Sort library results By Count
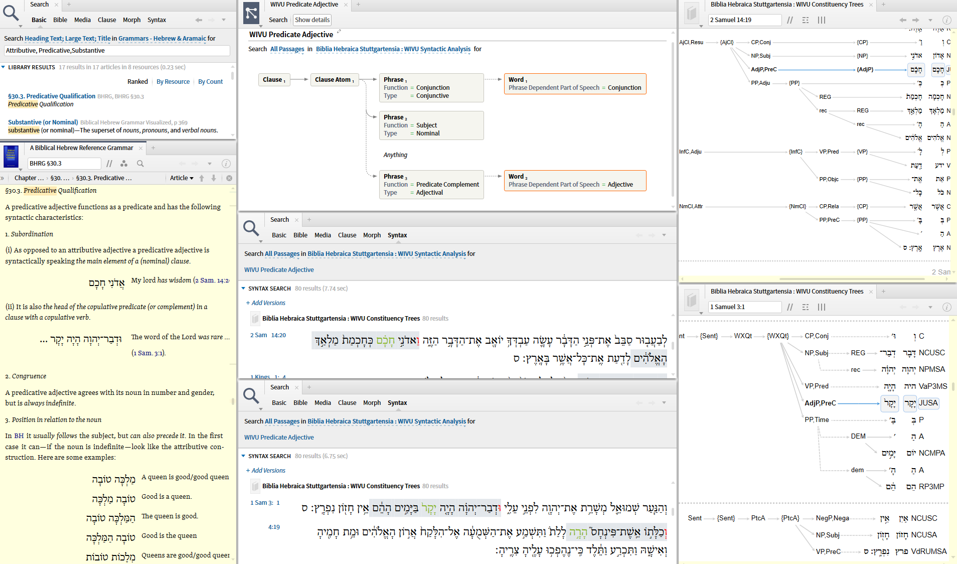 (211, 82)
